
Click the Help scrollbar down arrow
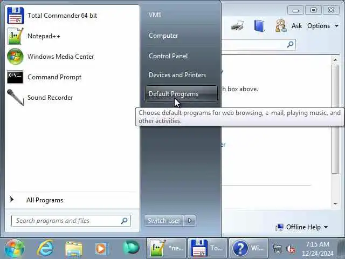(x=335, y=204)
